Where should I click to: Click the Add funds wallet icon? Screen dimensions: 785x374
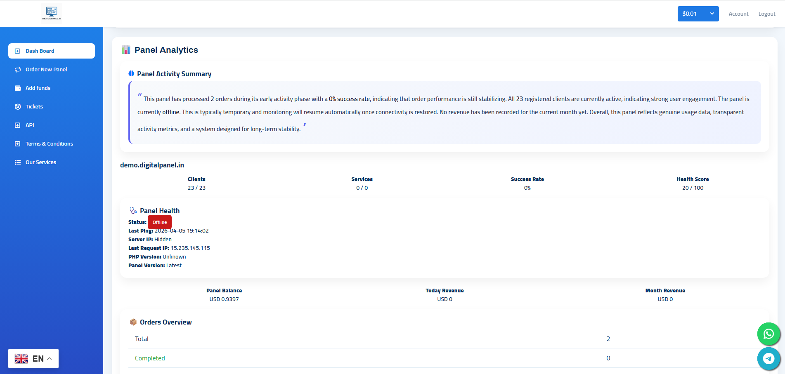pos(17,88)
